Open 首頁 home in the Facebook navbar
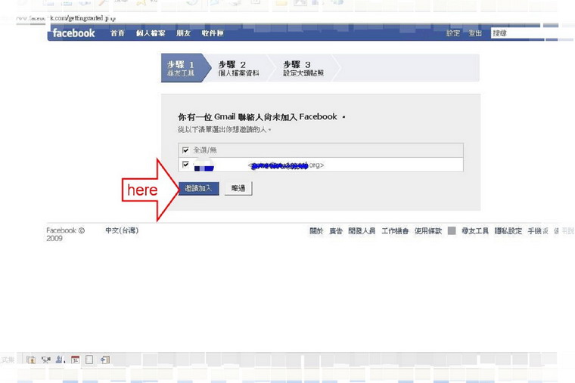This screenshot has height=383, width=575. [x=117, y=33]
